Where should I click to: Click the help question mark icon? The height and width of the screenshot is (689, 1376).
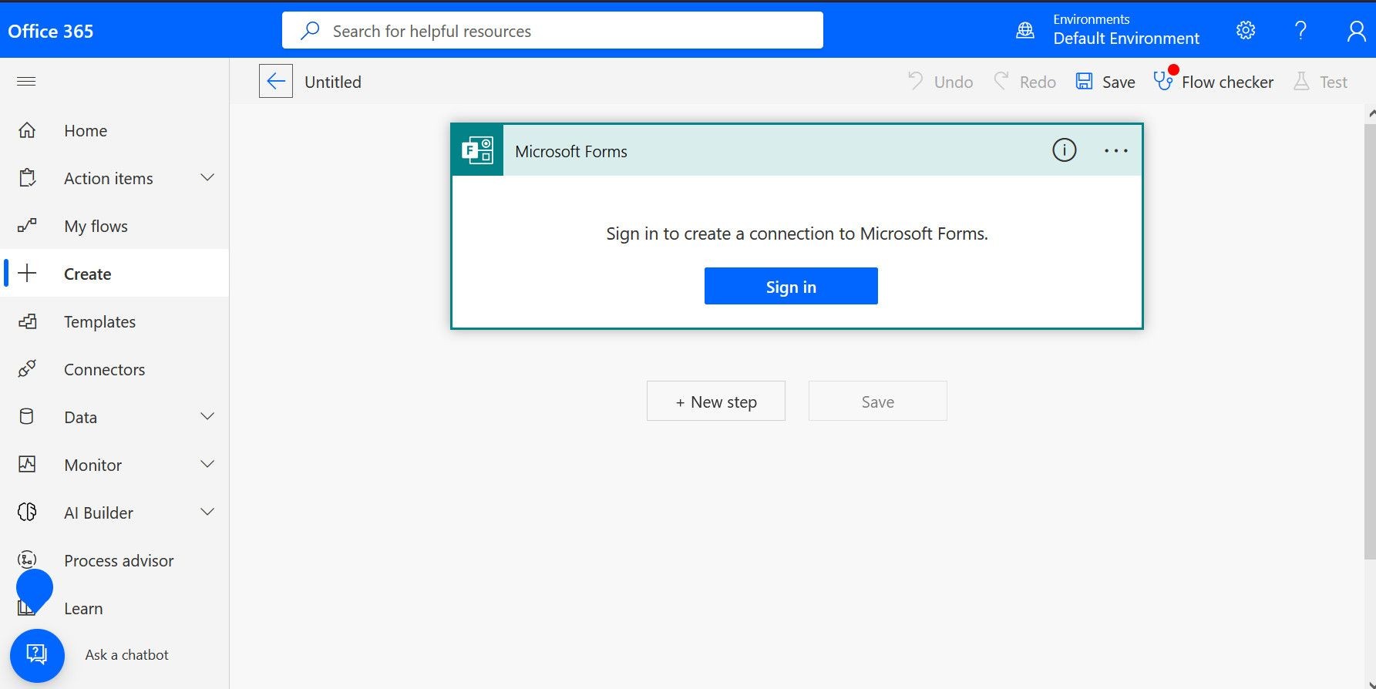(x=1300, y=30)
